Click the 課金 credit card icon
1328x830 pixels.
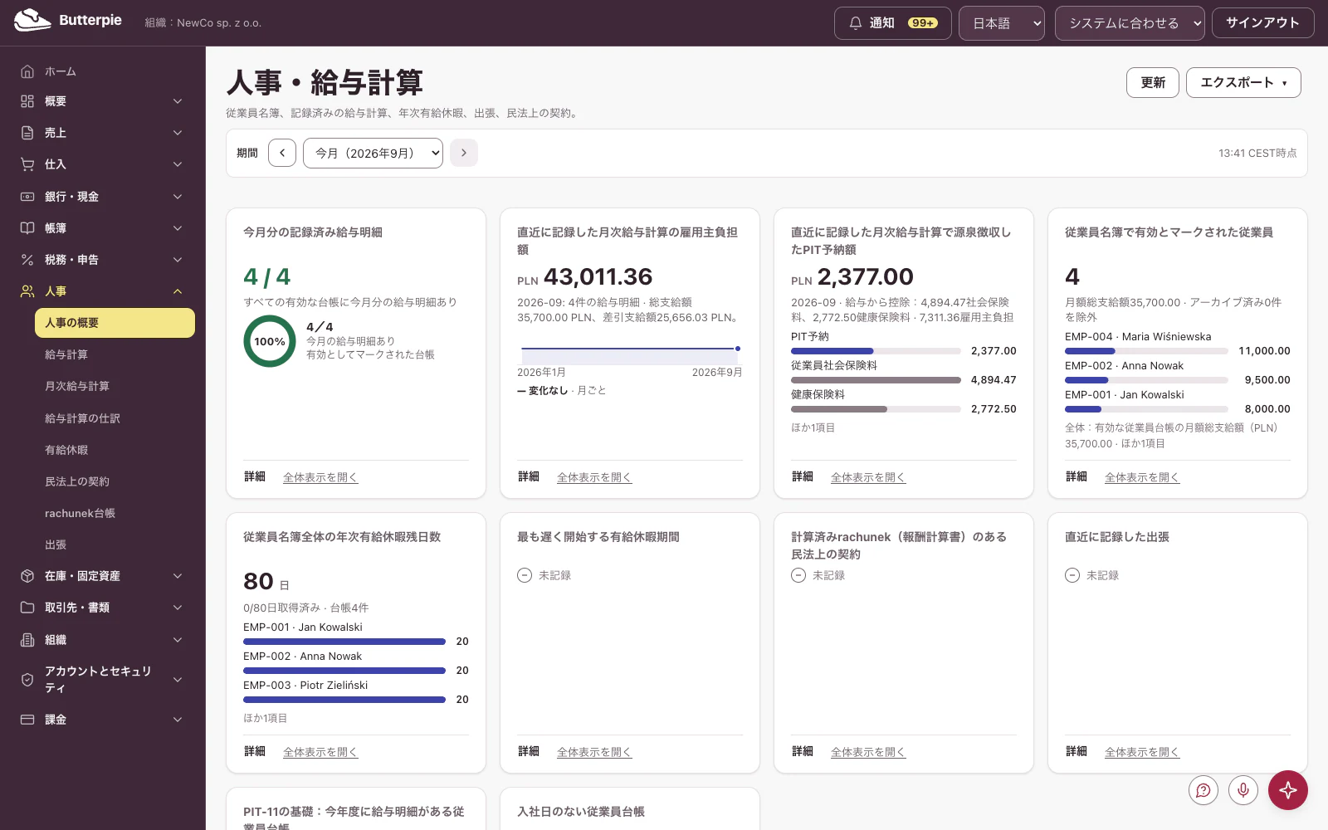click(27, 720)
